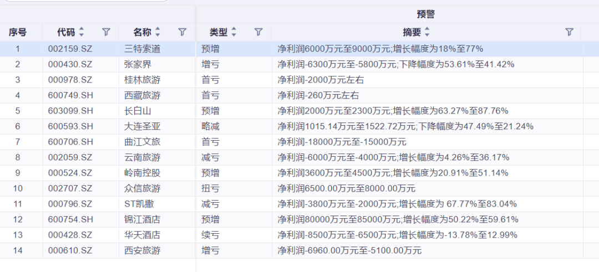Viewport: 599px width, 272px height.
Task: Click summary 净利润-260万元左右
Action: pyautogui.click(x=318, y=95)
